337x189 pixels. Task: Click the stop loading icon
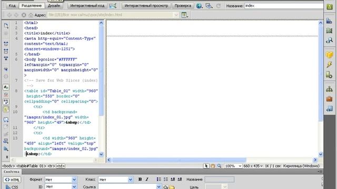tap(24, 15)
